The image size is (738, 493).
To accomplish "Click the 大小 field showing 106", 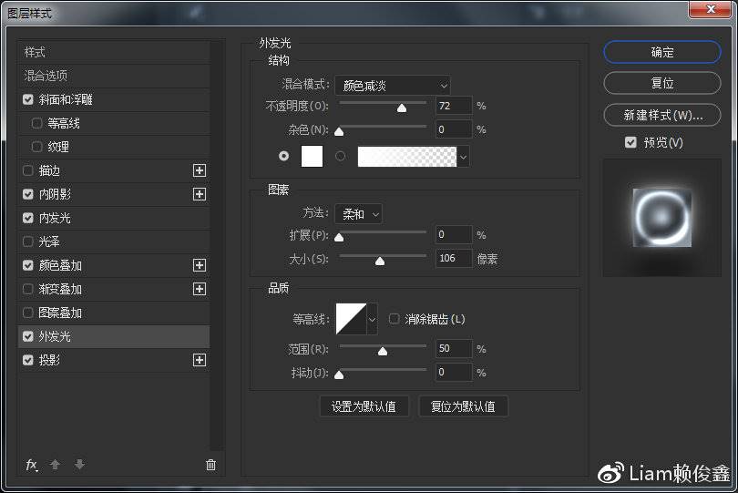I will click(454, 258).
